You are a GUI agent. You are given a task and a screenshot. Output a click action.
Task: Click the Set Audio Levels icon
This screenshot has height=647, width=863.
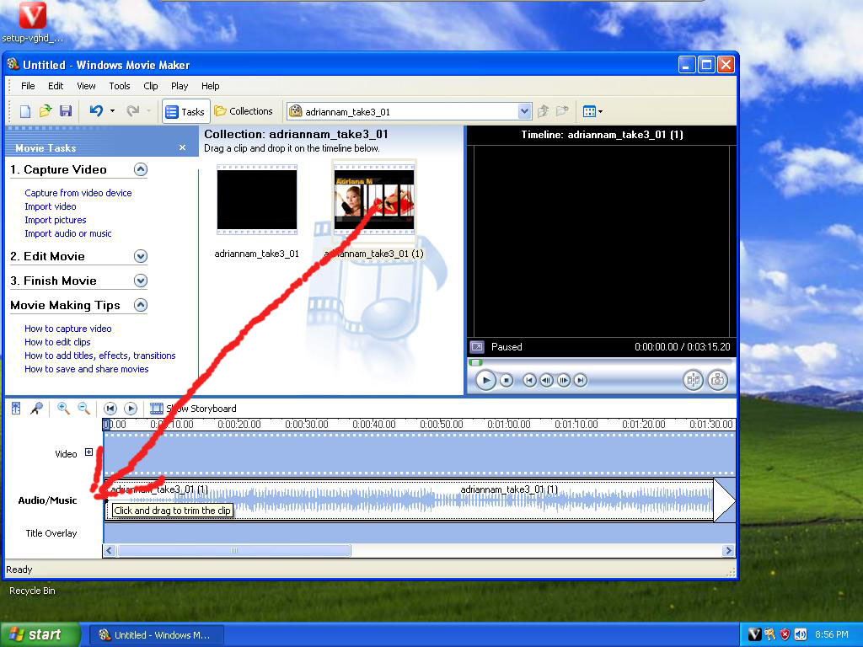[16, 409]
